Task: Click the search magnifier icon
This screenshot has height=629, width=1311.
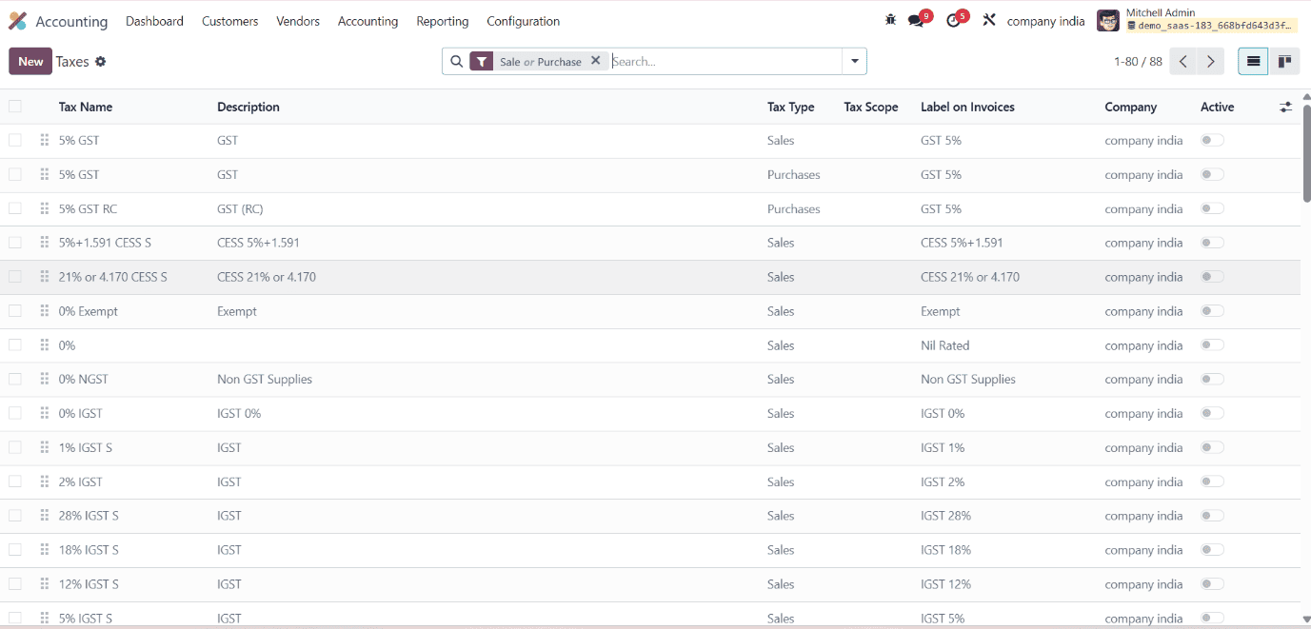Action: (x=456, y=61)
